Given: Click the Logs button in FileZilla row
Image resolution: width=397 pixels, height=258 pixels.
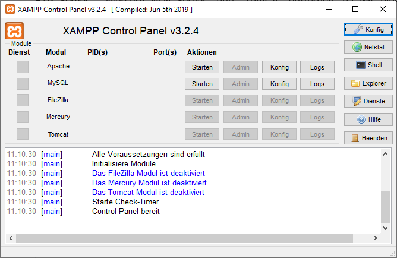Looking at the screenshot, I should (317, 100).
